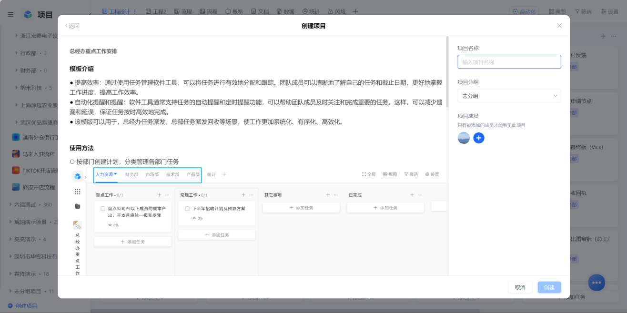Click the plus icon beside 创建项目 in the sidebar
The width and height of the screenshot is (627, 313).
pyautogui.click(x=10, y=306)
